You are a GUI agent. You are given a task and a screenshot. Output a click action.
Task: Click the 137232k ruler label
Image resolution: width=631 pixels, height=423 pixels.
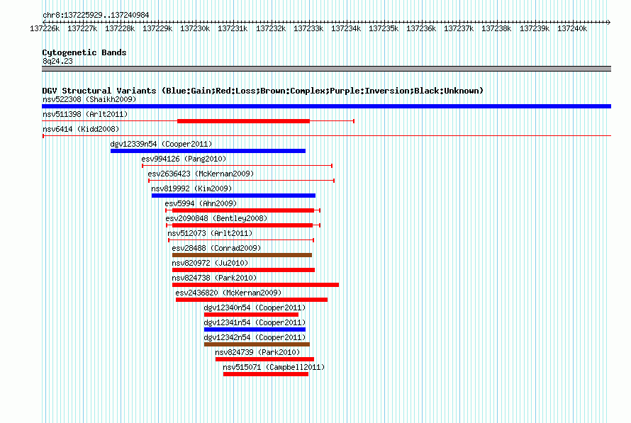(271, 28)
